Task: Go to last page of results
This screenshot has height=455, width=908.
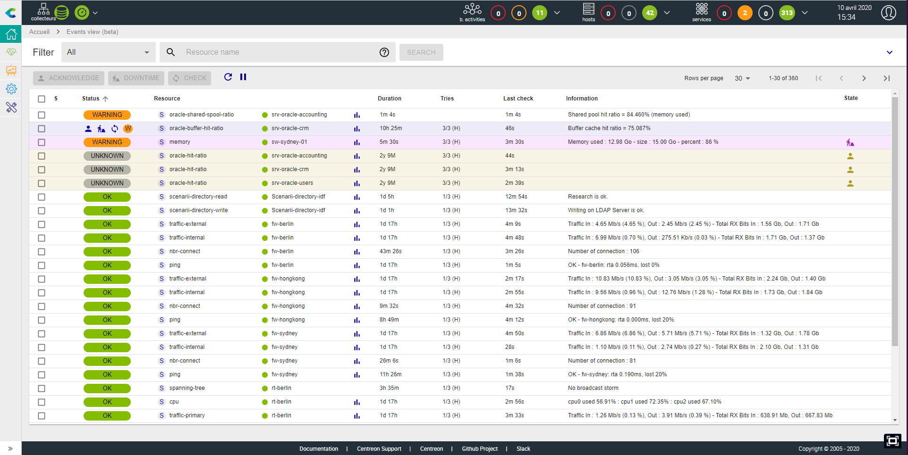Action: (x=887, y=78)
